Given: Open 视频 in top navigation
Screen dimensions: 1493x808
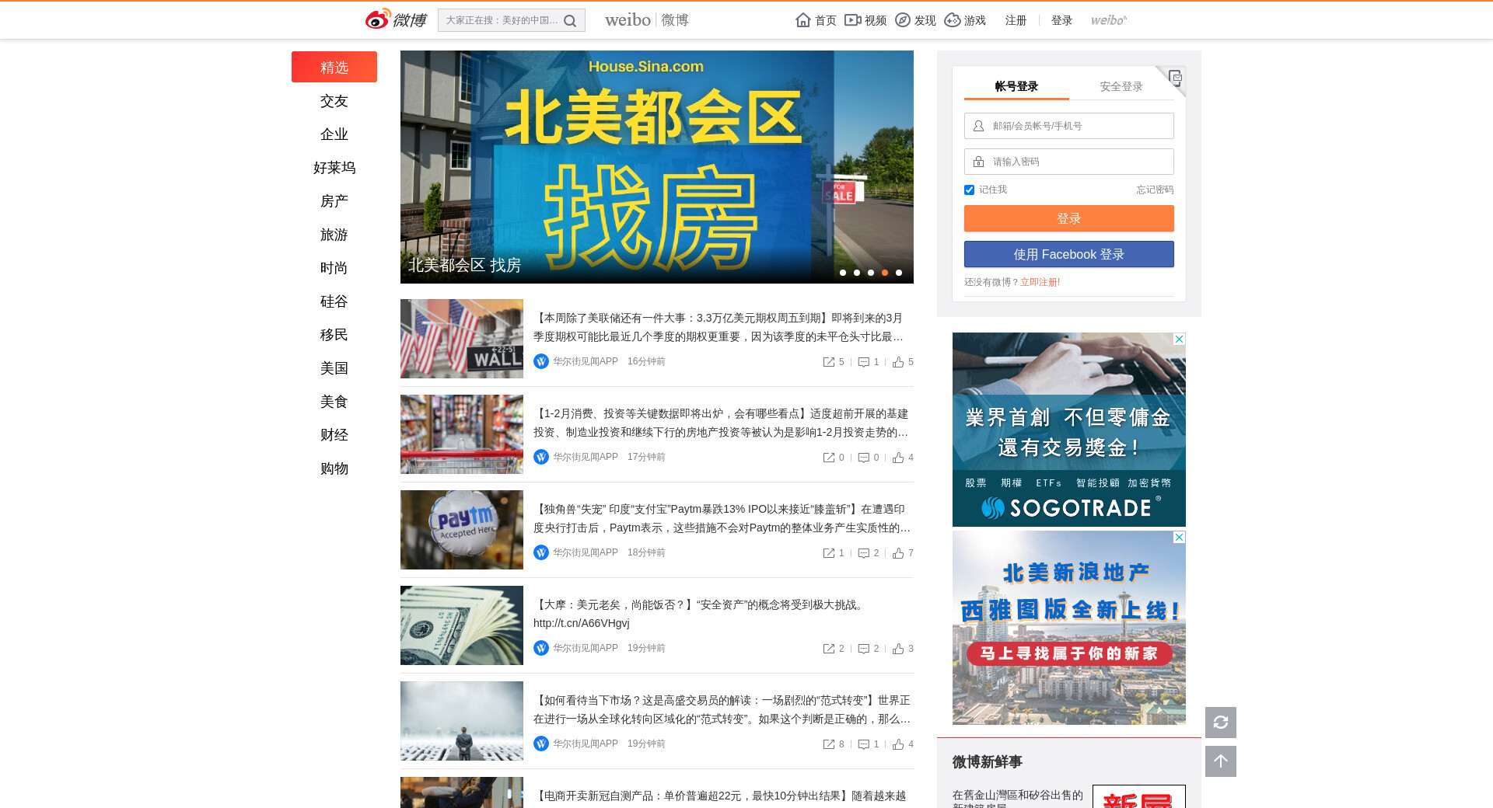Looking at the screenshot, I should click(x=866, y=20).
